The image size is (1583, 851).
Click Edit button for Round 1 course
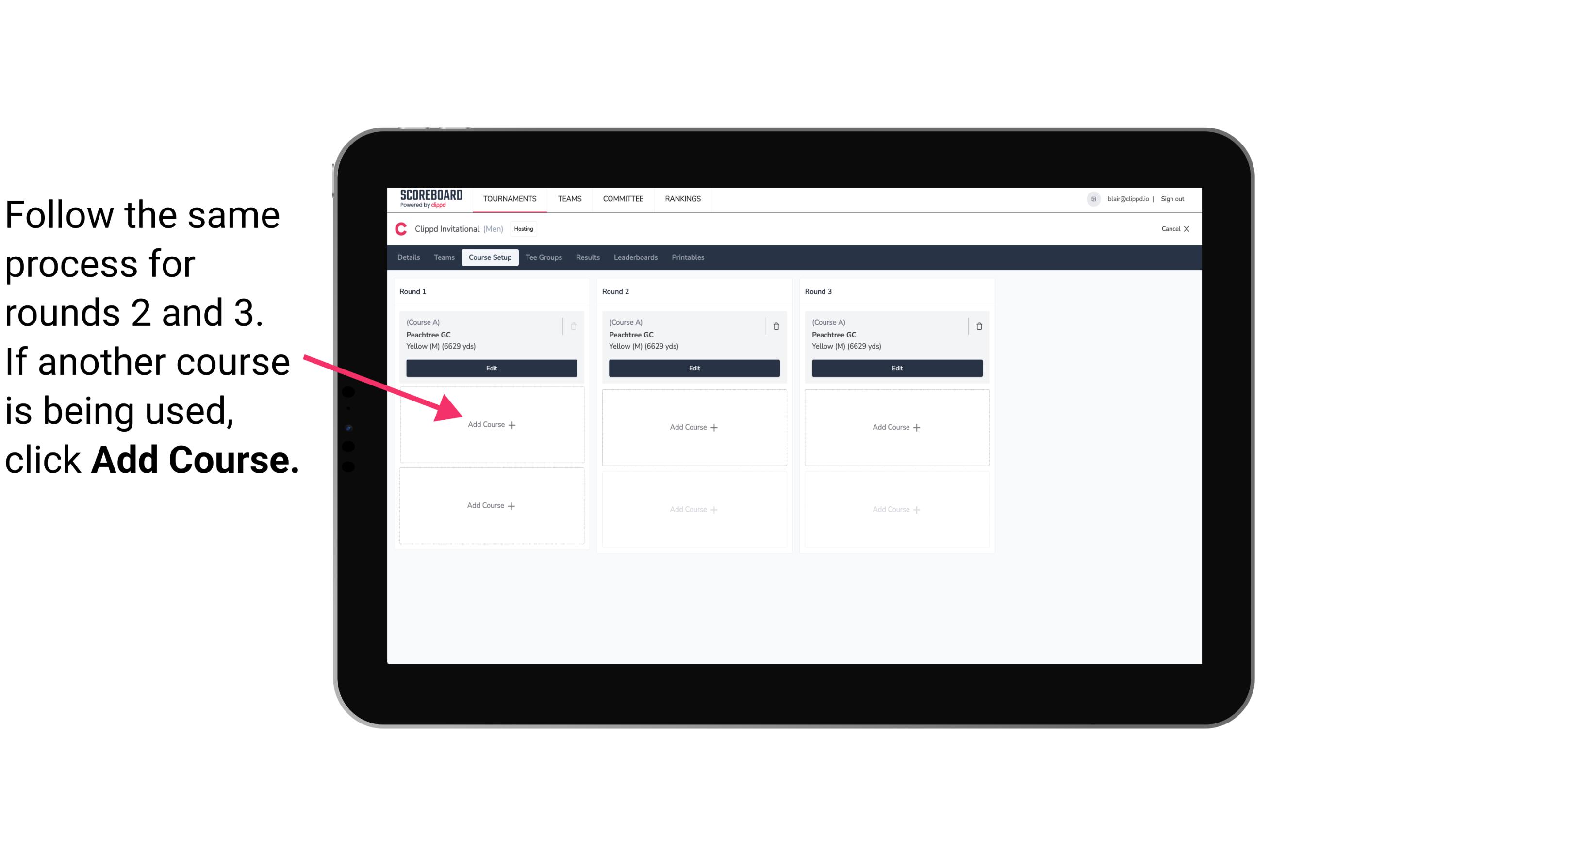pyautogui.click(x=490, y=368)
